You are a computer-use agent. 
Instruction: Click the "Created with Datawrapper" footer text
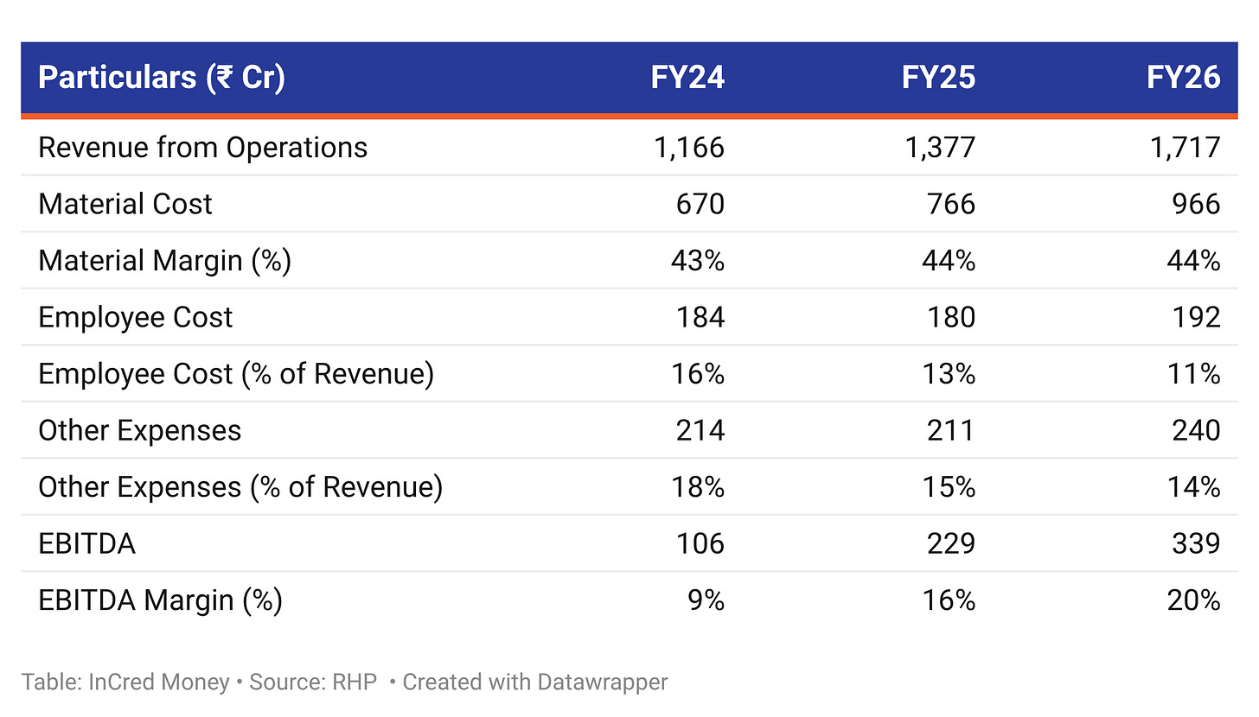point(535,682)
